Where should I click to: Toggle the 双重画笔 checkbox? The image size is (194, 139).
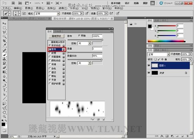coord(50,57)
